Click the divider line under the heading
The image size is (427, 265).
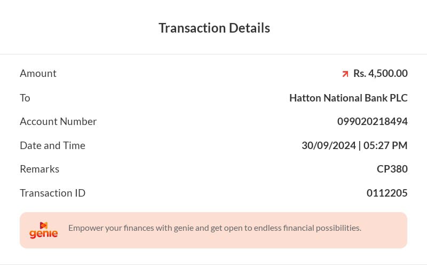click(213, 54)
